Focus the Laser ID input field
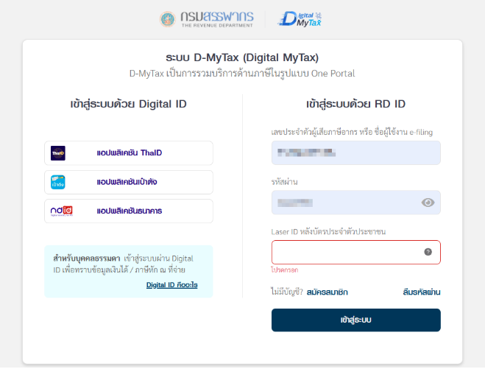This screenshot has height=369, width=485. coord(356,253)
